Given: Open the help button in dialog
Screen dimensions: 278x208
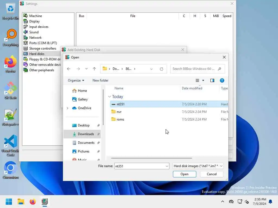Looking at the screenshot, I should [x=222, y=80].
